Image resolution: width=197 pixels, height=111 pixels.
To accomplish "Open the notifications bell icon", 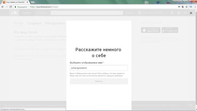I will point(172,13).
